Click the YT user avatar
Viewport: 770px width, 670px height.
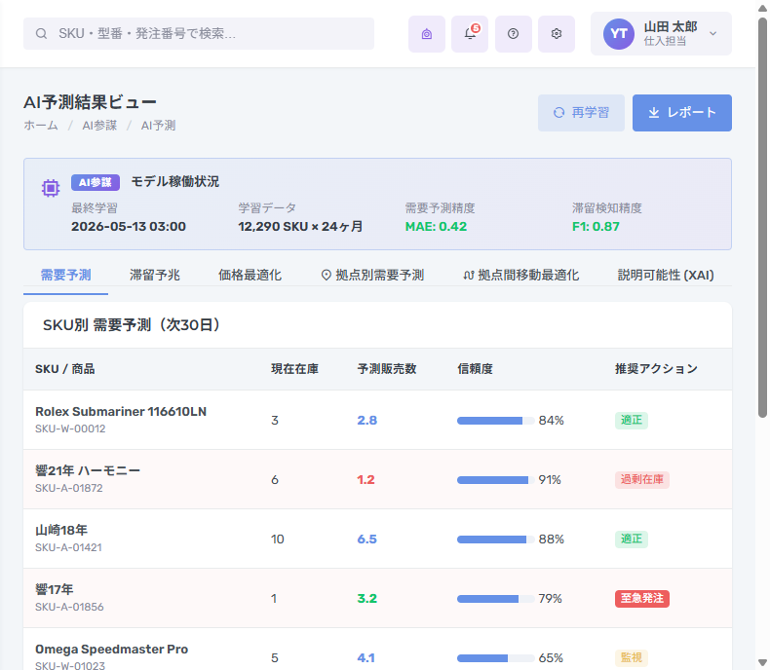(618, 34)
